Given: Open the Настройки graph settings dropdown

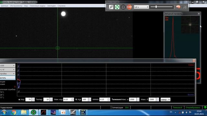Looking at the screenshot, I should 7,74.
